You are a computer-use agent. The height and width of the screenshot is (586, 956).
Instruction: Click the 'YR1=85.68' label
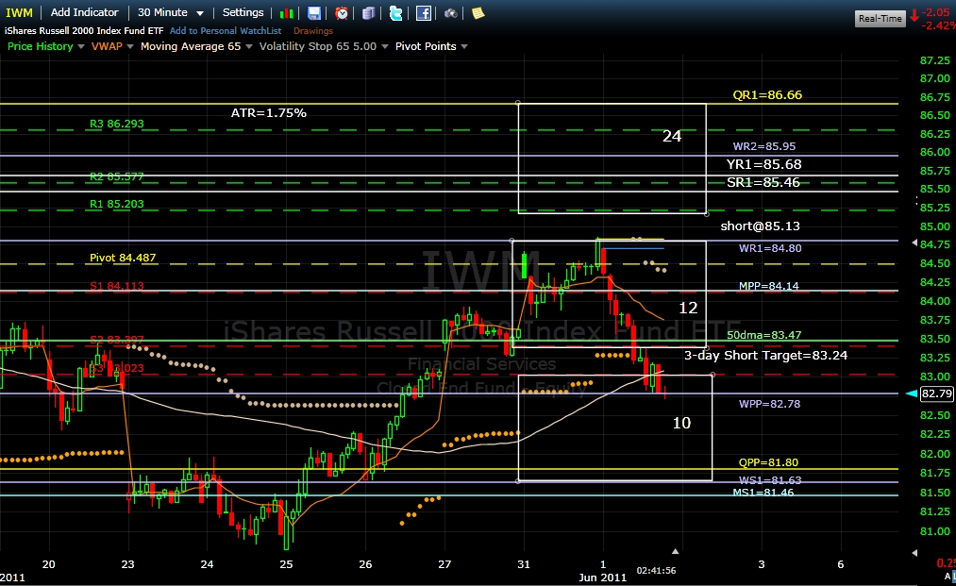[763, 164]
